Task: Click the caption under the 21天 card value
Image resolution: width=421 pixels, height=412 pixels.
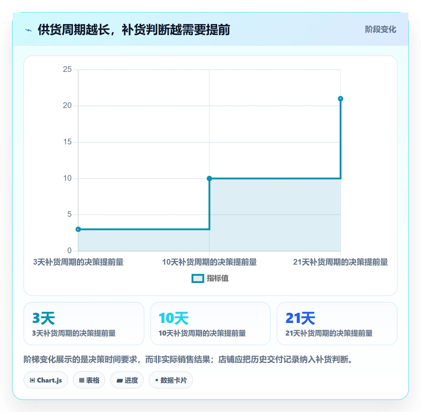Action: [x=329, y=333]
